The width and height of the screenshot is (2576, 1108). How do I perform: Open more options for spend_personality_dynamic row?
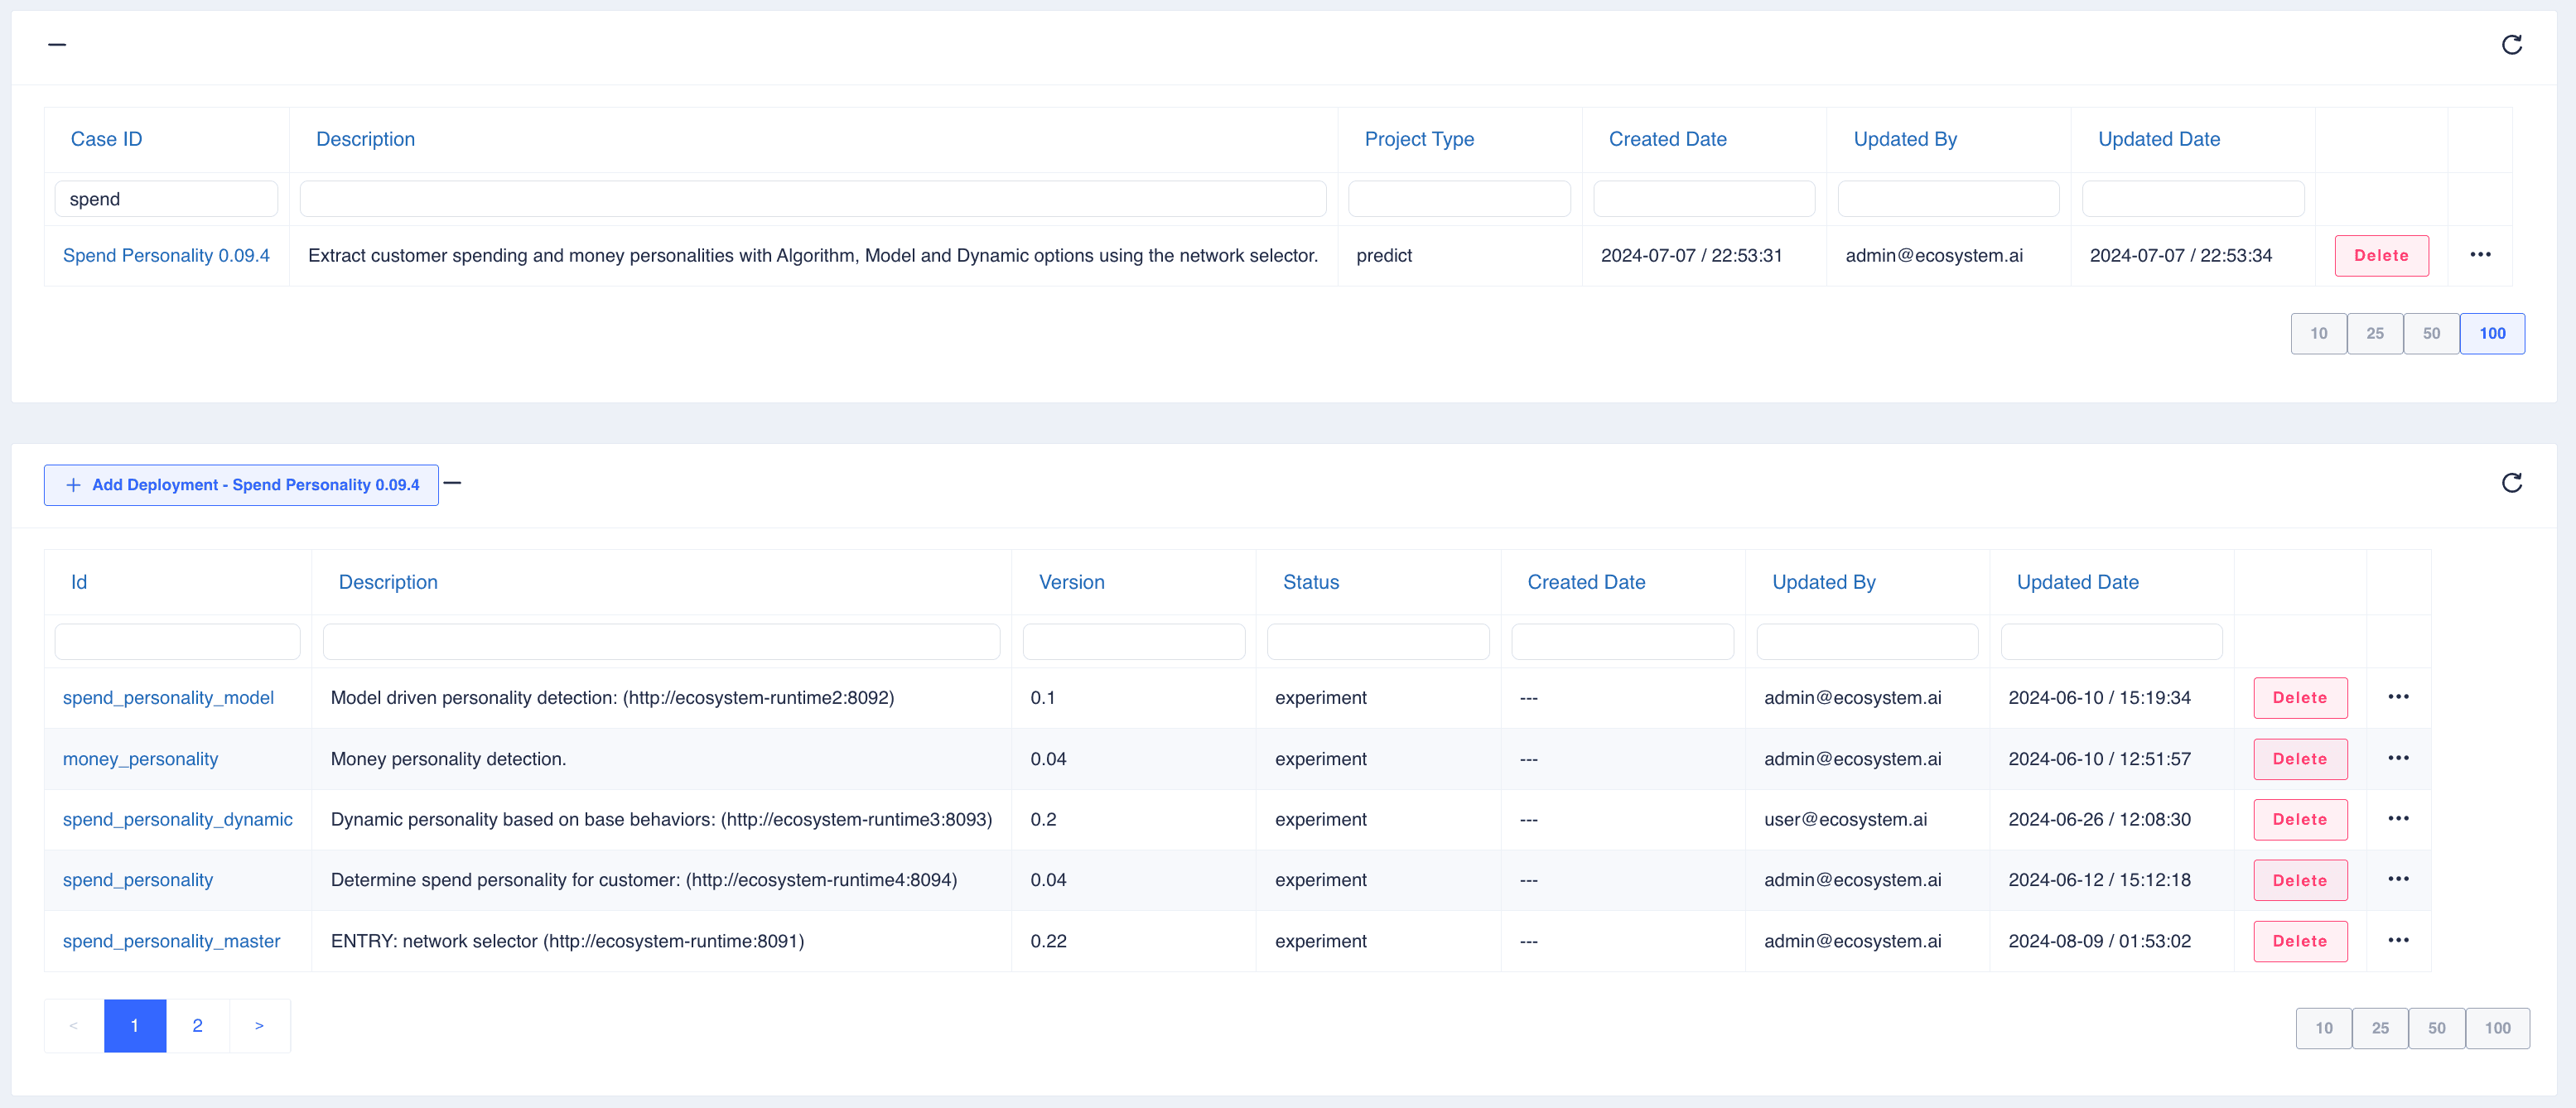click(2398, 819)
